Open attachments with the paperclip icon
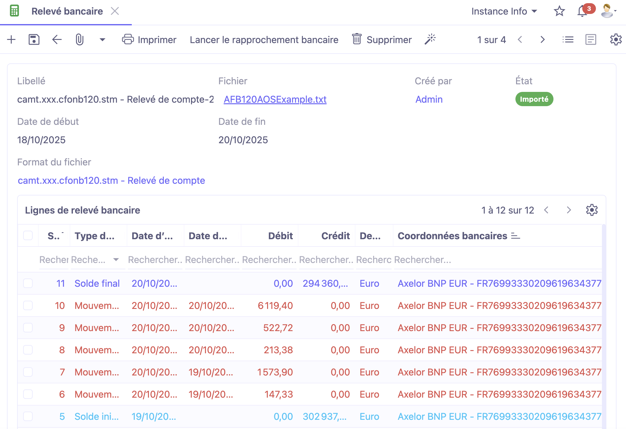Screen dimensions: 626x429 click(x=79, y=40)
